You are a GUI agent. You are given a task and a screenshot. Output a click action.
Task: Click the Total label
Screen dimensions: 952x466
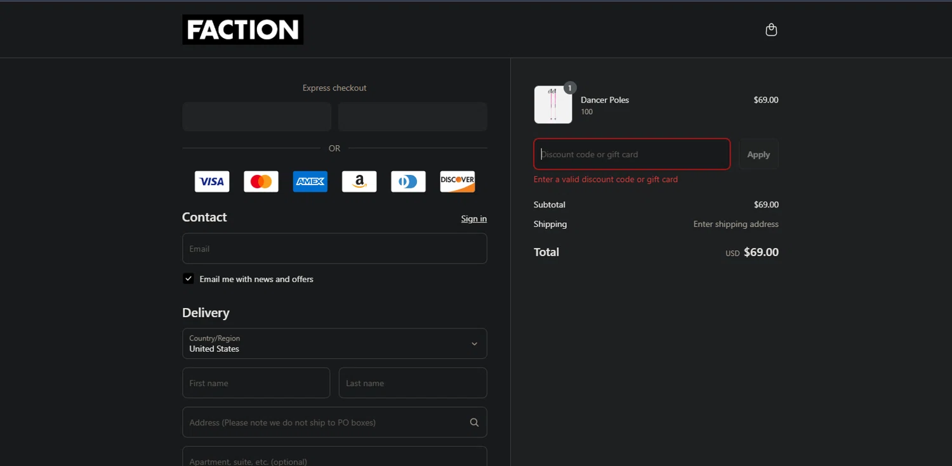(x=546, y=252)
